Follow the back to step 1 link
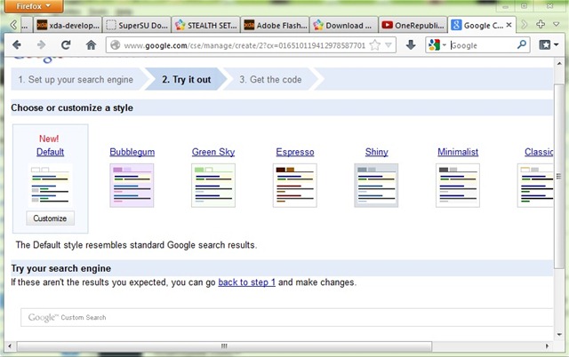The width and height of the screenshot is (569, 357). [x=247, y=282]
